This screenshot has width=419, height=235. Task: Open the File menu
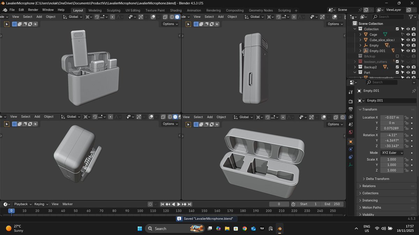12,10
